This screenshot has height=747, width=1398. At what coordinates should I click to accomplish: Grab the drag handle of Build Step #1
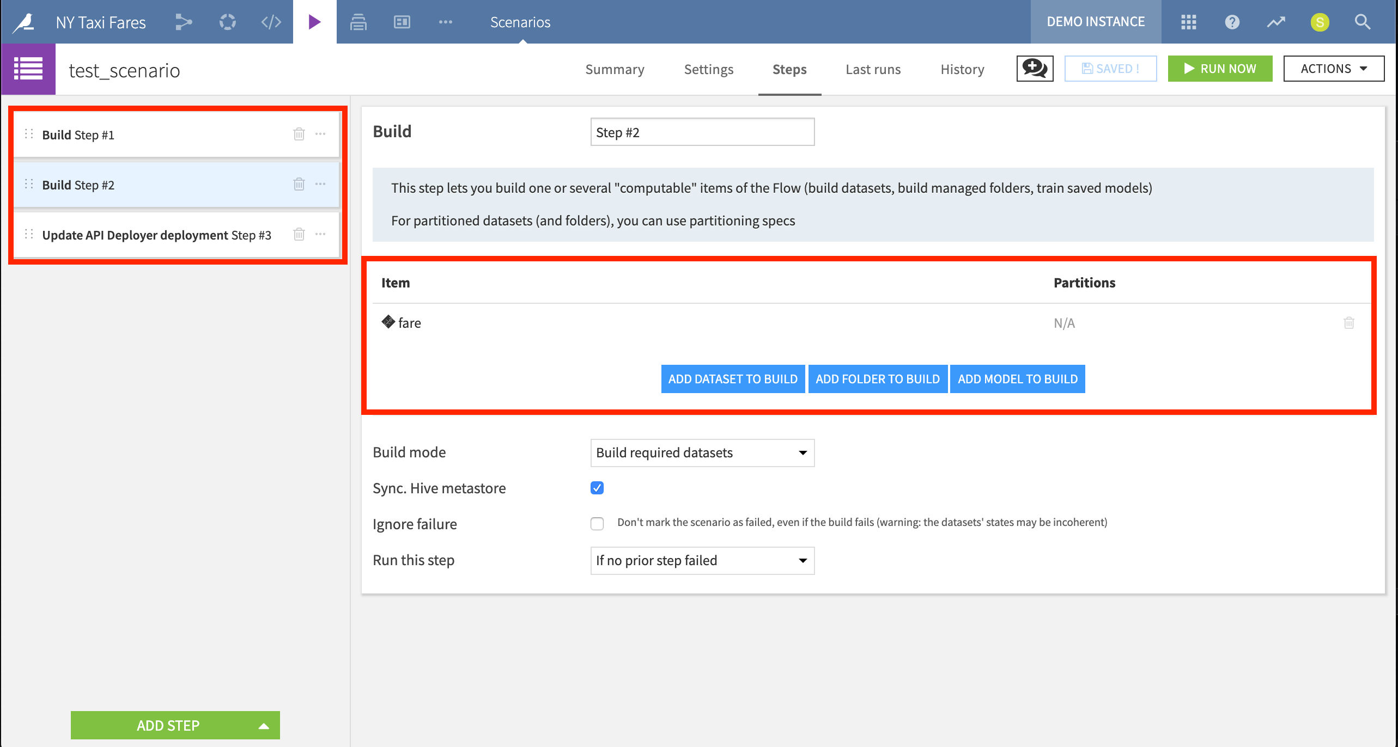point(29,134)
